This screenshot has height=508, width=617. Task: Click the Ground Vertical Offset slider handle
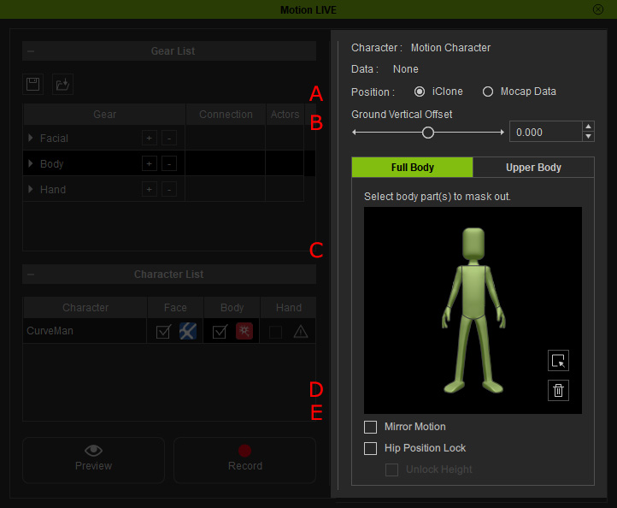point(428,133)
